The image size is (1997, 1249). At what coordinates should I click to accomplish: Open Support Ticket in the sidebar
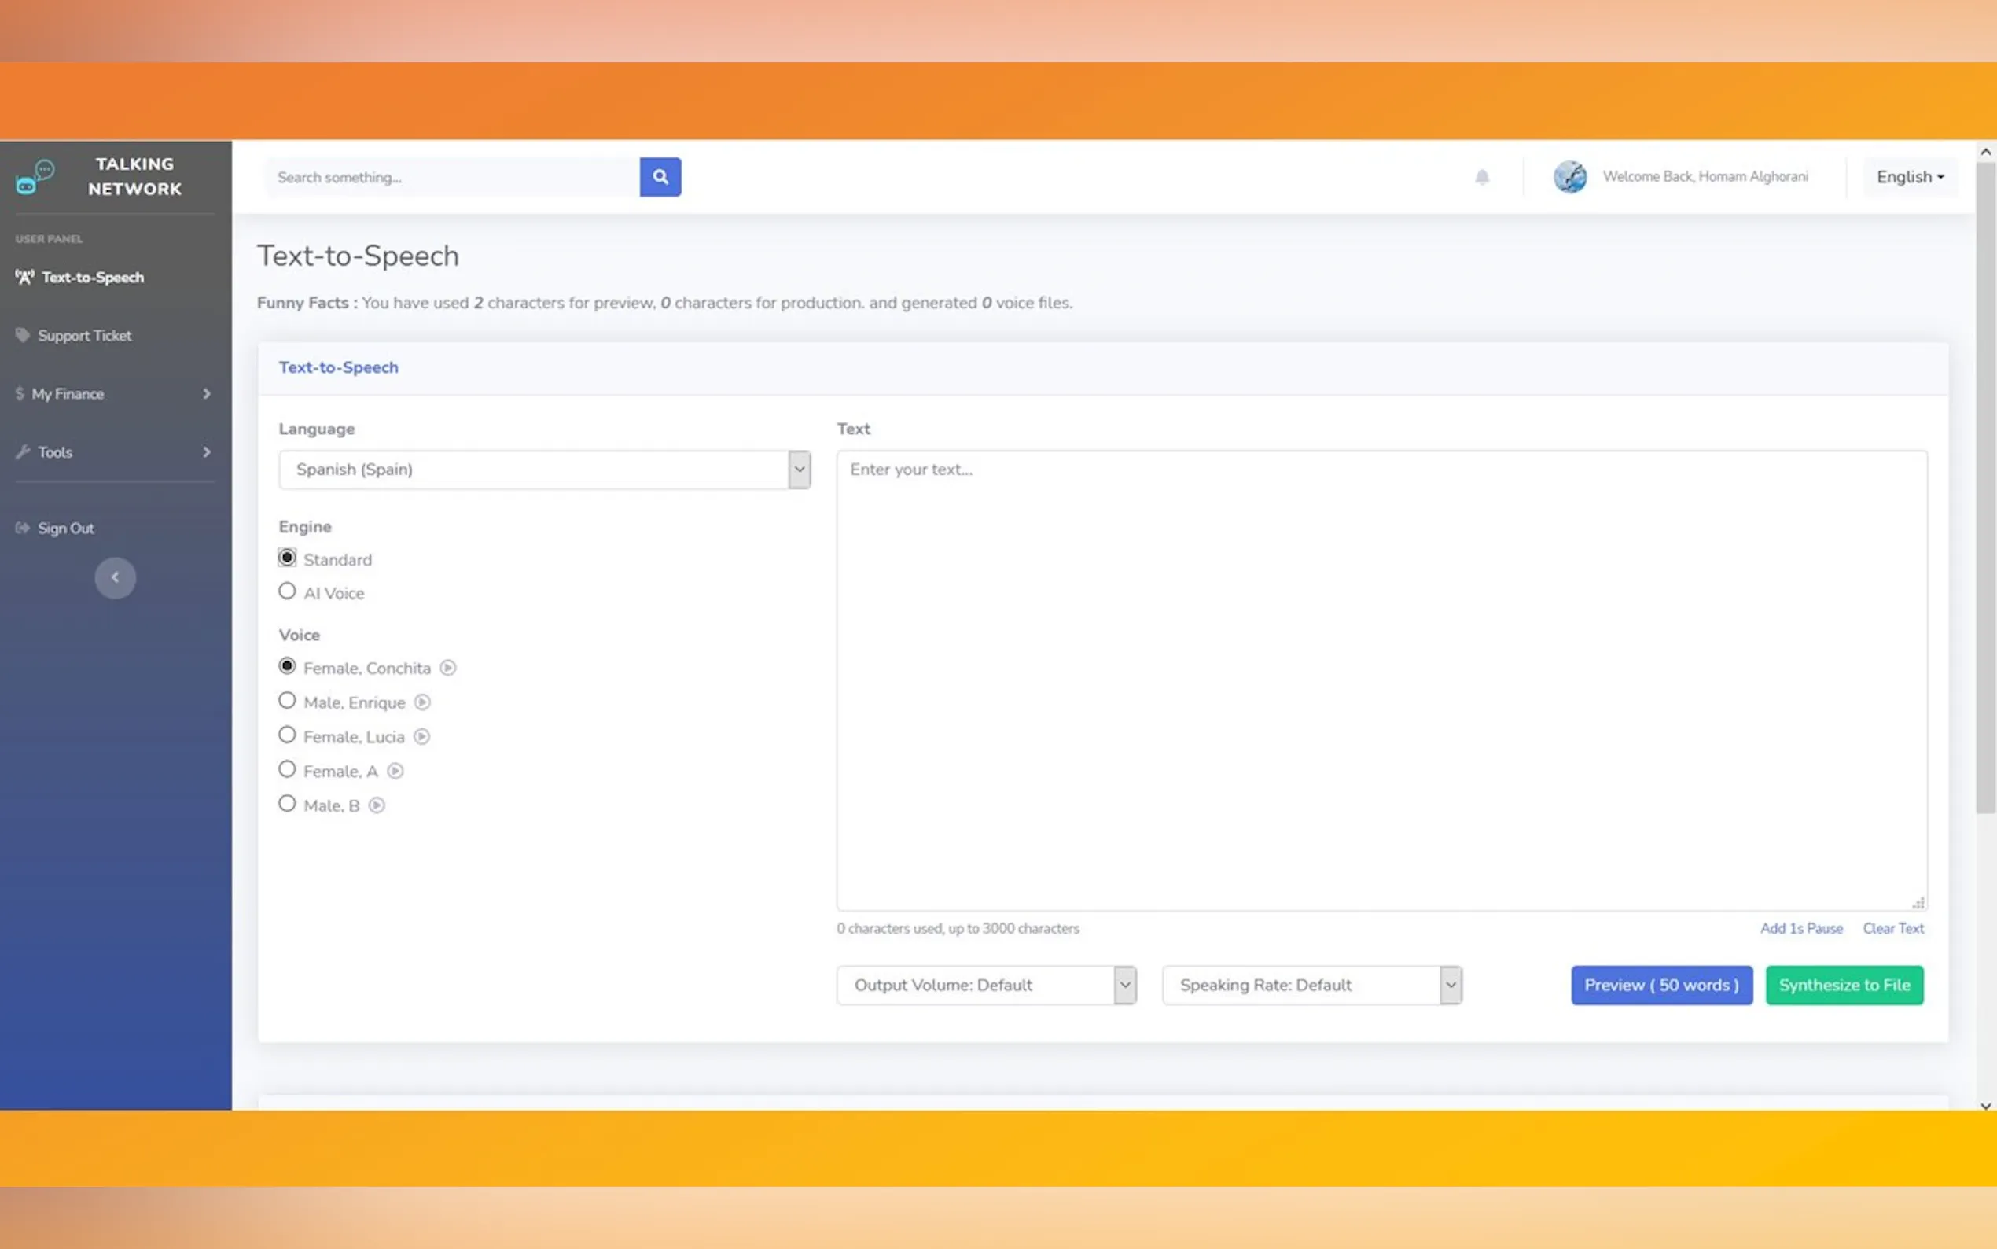84,335
